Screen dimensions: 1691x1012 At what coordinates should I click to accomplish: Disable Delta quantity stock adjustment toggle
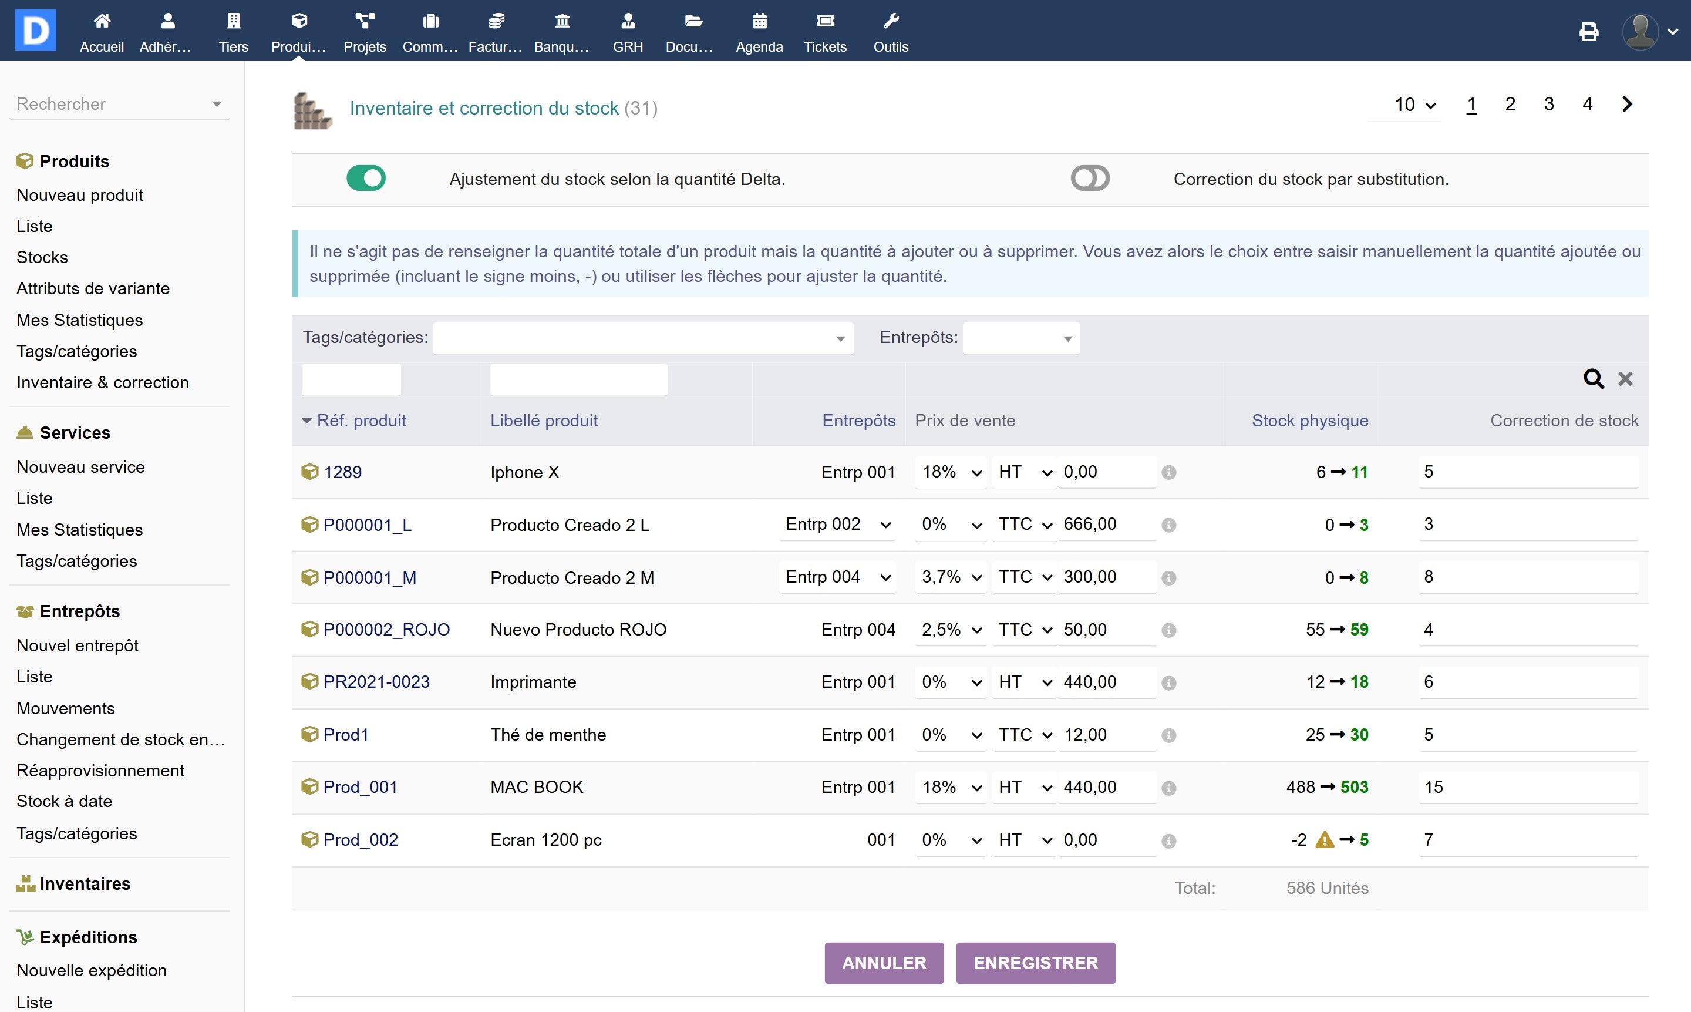click(366, 179)
